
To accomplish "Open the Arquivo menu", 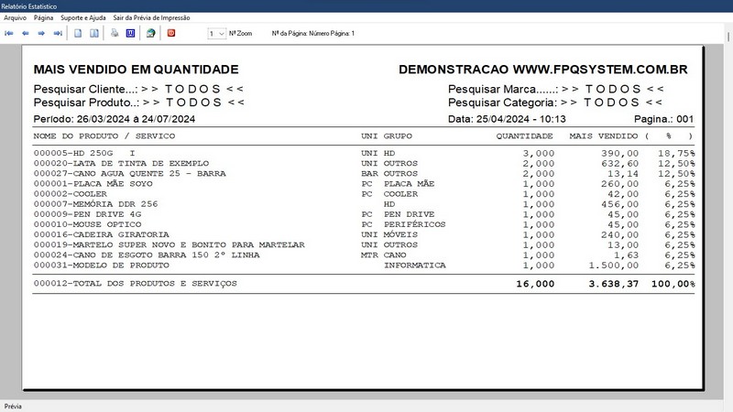I will pyautogui.click(x=15, y=17).
